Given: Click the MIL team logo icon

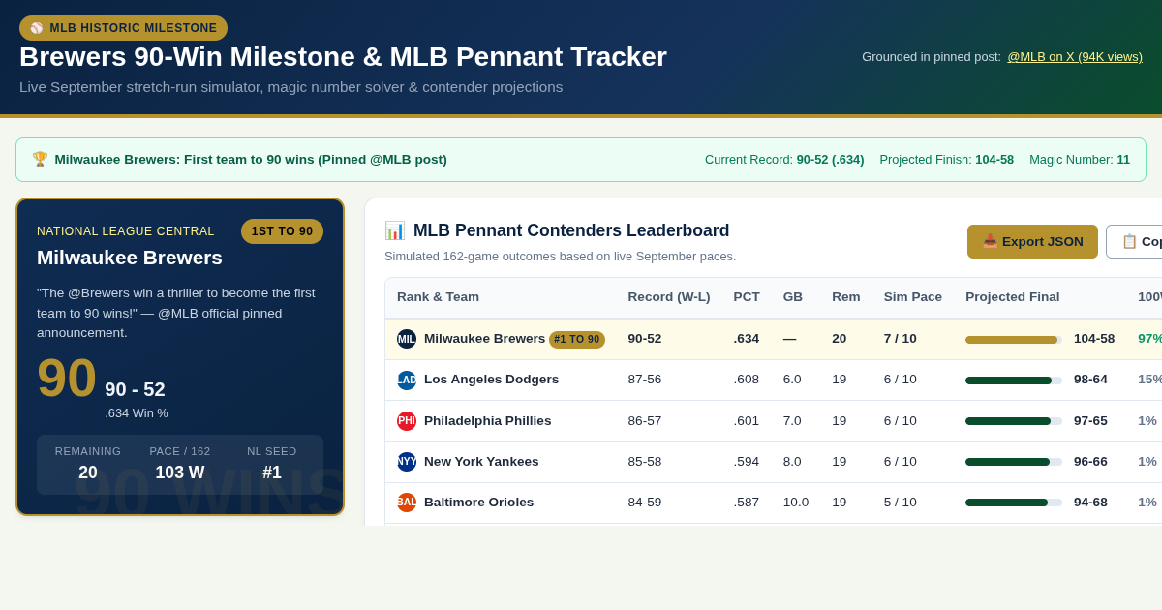Looking at the screenshot, I should 407,339.
